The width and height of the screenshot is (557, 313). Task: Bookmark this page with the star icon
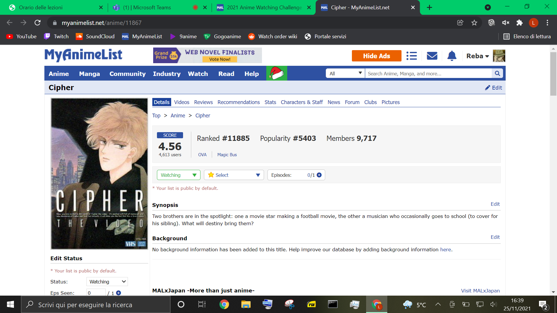(x=474, y=23)
